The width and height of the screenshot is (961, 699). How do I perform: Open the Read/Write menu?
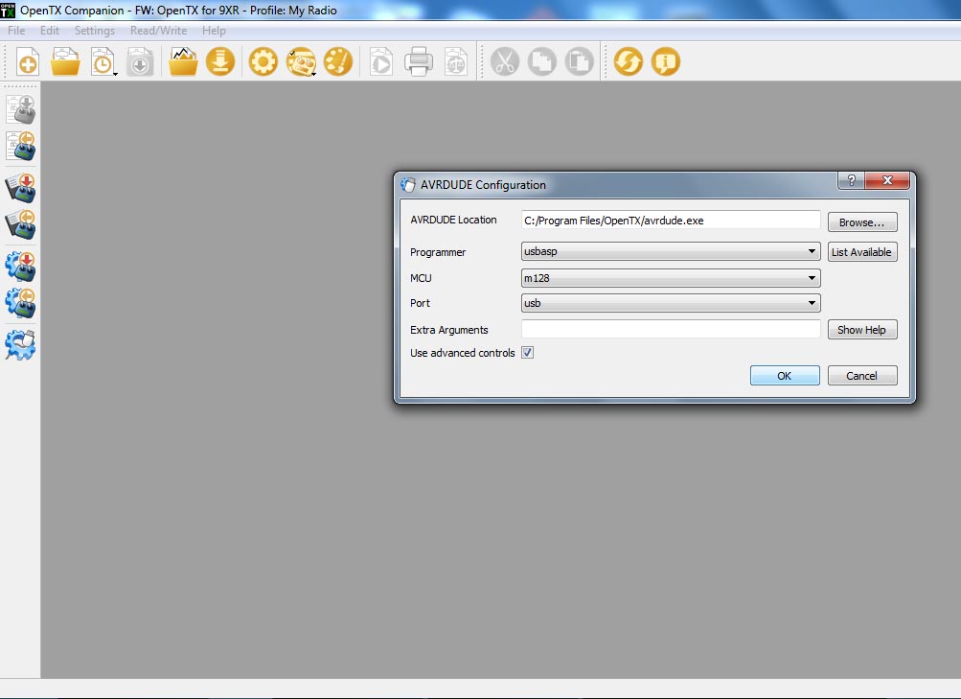158,31
